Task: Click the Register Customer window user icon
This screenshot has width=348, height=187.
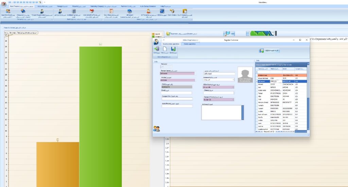Action: point(156,41)
